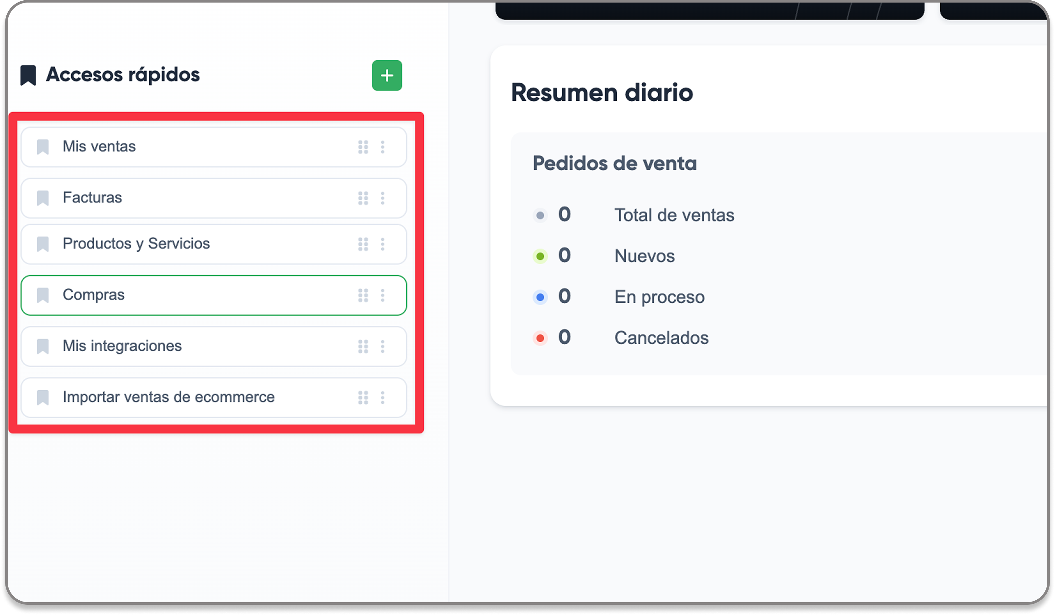This screenshot has height=615, width=1055.
Task: Grab drag handle on Mis integraciones
Action: [x=363, y=346]
